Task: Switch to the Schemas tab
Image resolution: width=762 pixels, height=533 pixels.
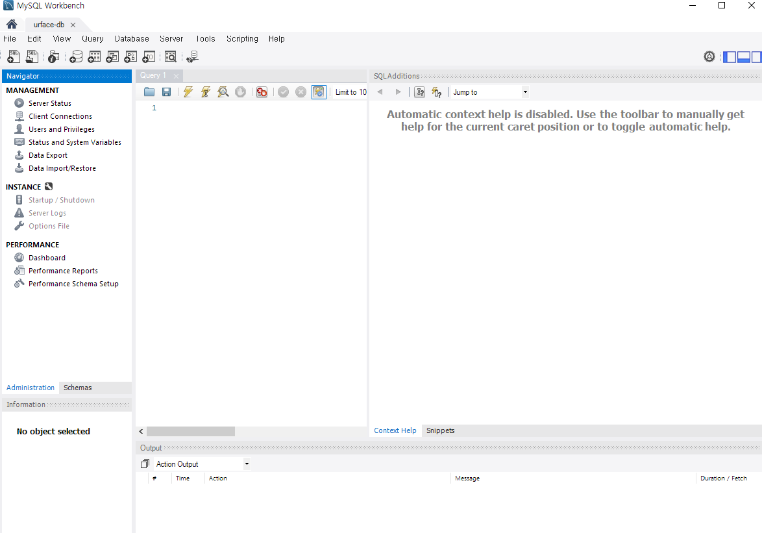Action: (x=78, y=388)
